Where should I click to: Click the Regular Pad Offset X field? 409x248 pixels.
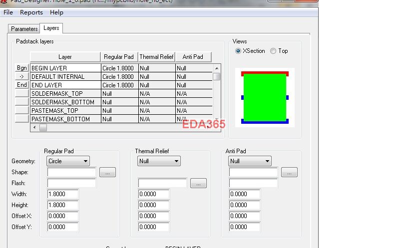pyautogui.click(x=63, y=216)
